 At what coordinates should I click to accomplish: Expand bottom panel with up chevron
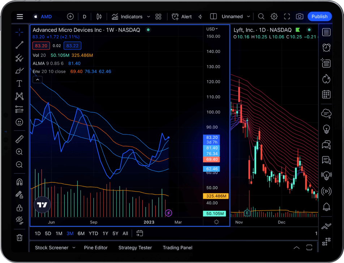(296, 248)
